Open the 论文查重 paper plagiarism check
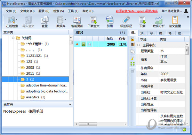This screenshot has height=135, width=192. coord(175,22)
